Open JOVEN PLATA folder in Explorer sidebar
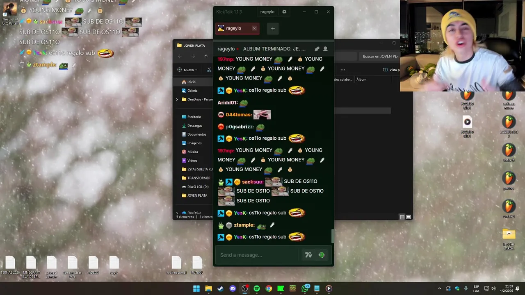 (197, 195)
